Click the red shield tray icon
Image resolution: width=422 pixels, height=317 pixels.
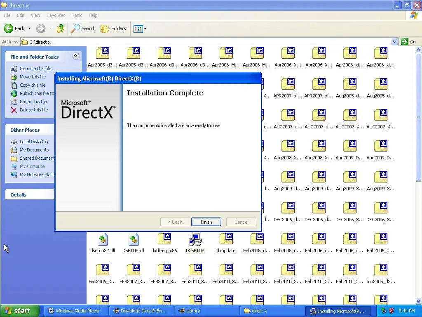point(392,311)
